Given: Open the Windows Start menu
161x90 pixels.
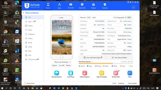Looking at the screenshot, I should 2,88.
